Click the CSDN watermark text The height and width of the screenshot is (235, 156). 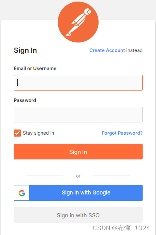(x=121, y=228)
